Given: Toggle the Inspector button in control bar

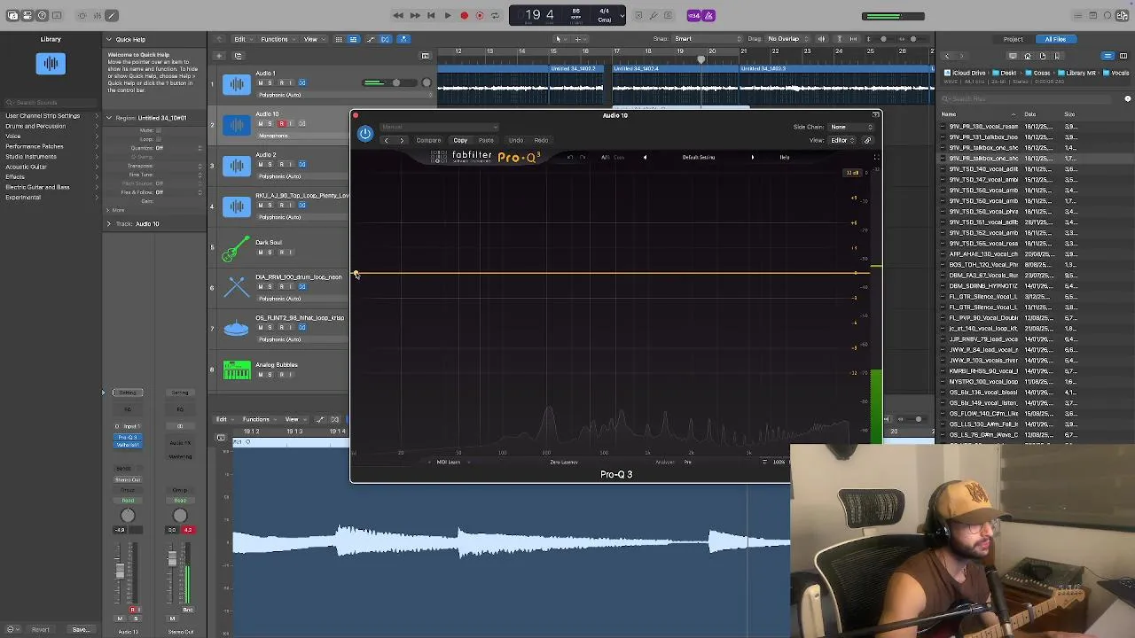Looking at the screenshot, I should tap(27, 15).
